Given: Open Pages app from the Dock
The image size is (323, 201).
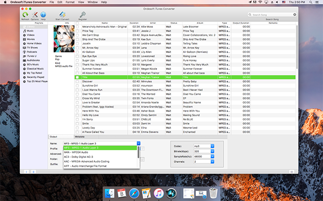Looking at the screenshot, I should pyautogui.click(x=147, y=194).
